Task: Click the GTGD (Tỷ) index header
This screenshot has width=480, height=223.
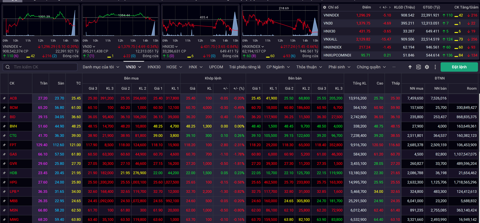Action: coord(431,7)
